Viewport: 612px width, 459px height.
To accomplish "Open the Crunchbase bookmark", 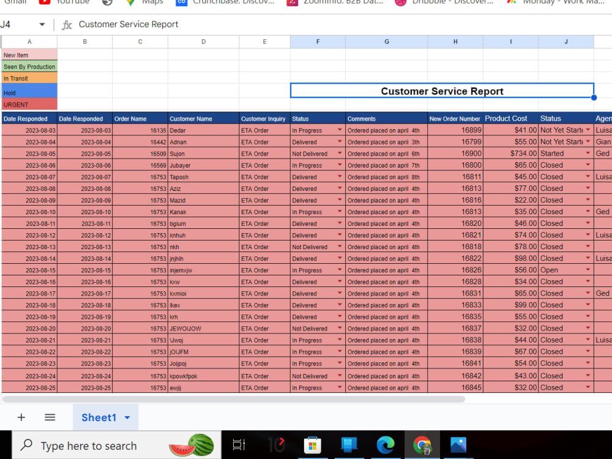I will [225, 2].
